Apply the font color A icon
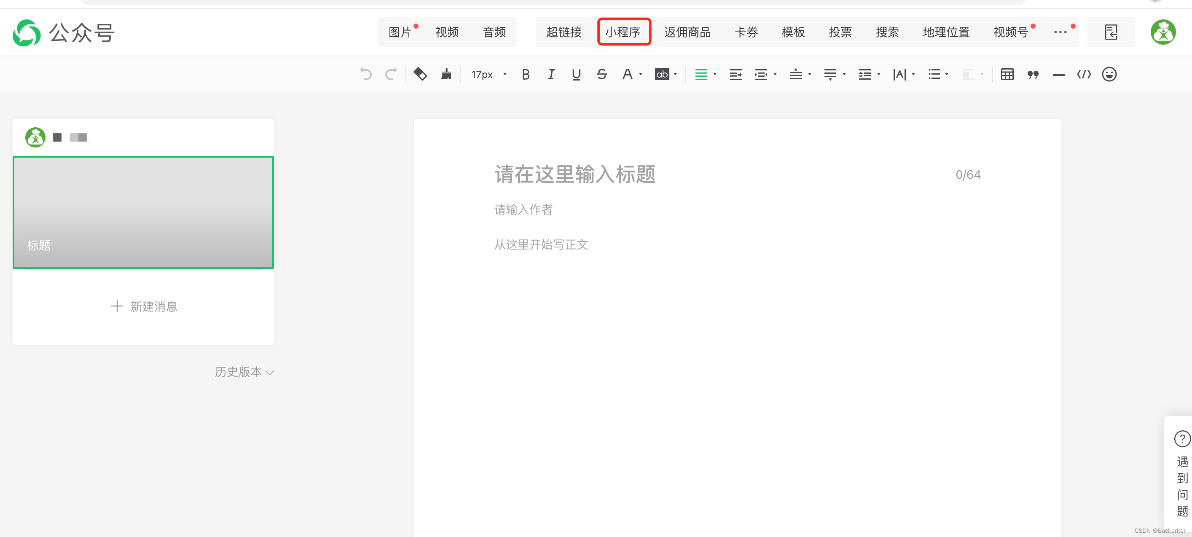 pos(627,74)
